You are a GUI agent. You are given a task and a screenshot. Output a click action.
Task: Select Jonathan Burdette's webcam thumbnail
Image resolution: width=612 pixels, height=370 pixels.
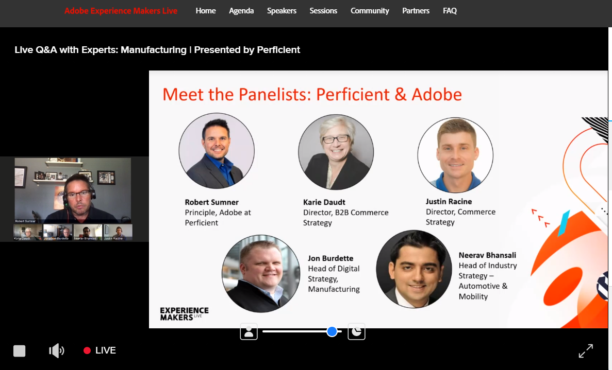pyautogui.click(x=58, y=232)
